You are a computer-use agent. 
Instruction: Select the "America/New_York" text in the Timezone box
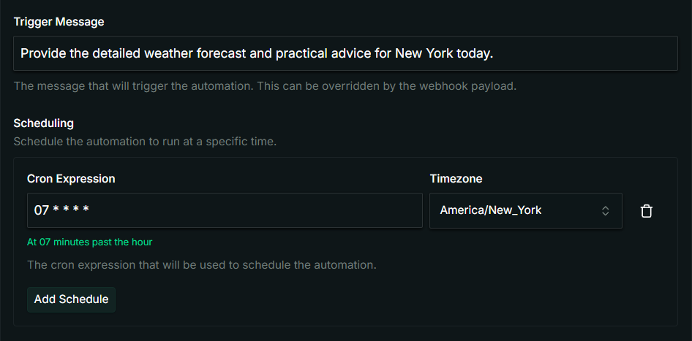click(x=491, y=211)
